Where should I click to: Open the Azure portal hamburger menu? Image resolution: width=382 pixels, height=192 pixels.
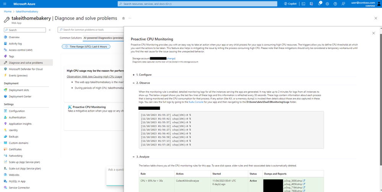(5, 4)
